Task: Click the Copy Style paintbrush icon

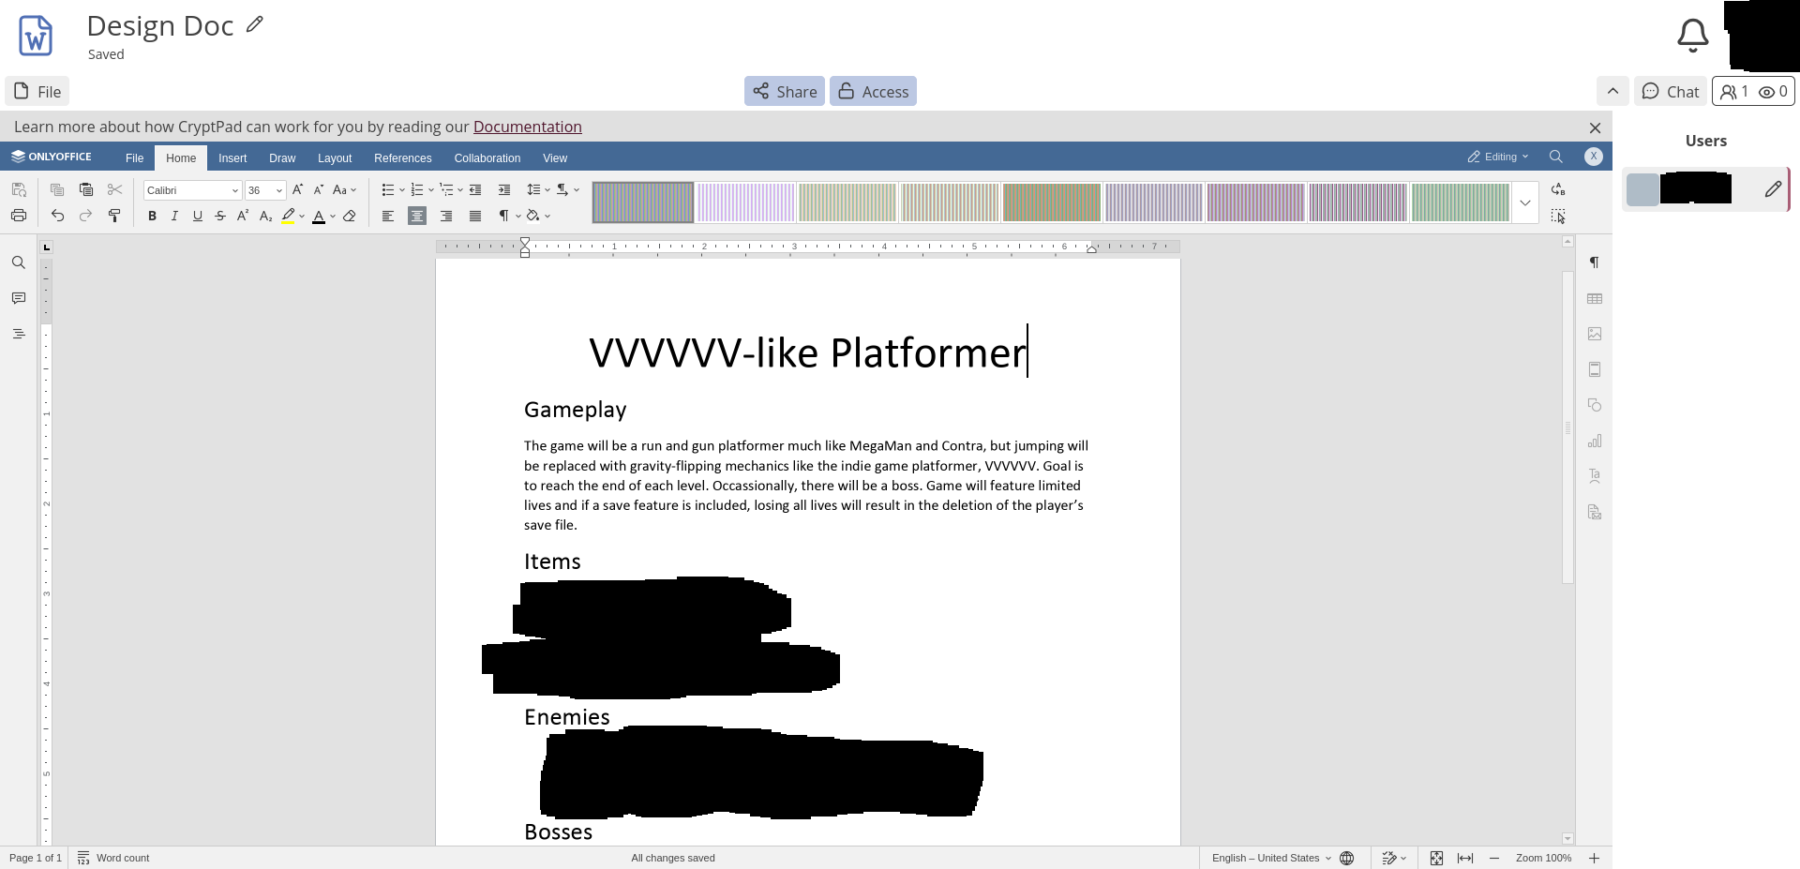Action: (114, 217)
